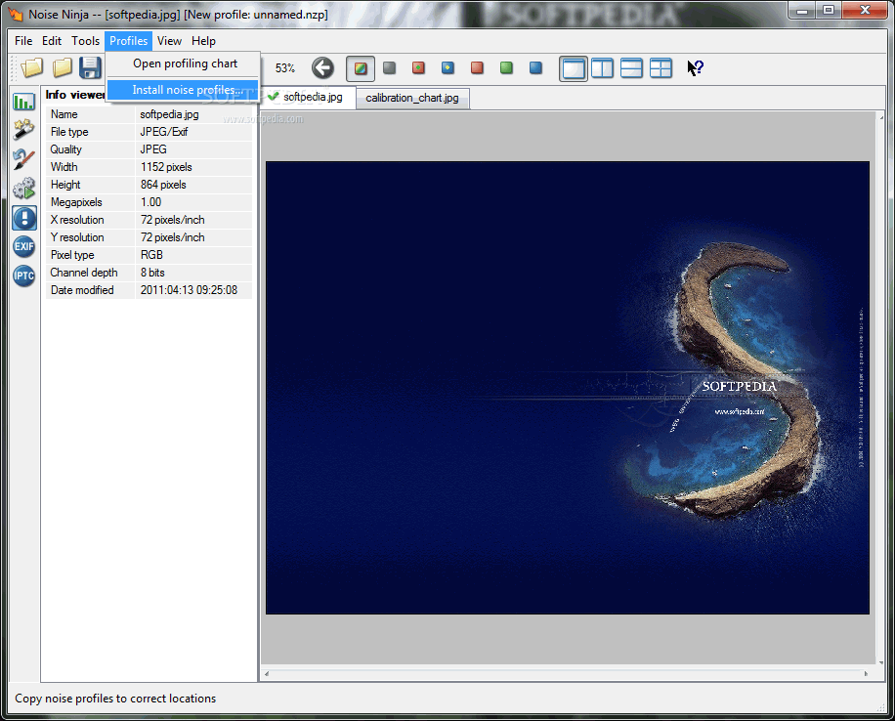895x721 pixels.
Task: Toggle the multicolor RGB channel view button
Action: point(360,68)
